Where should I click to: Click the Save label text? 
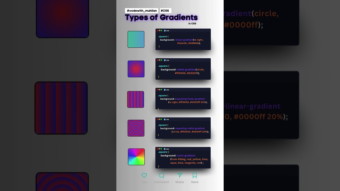pyautogui.click(x=195, y=182)
